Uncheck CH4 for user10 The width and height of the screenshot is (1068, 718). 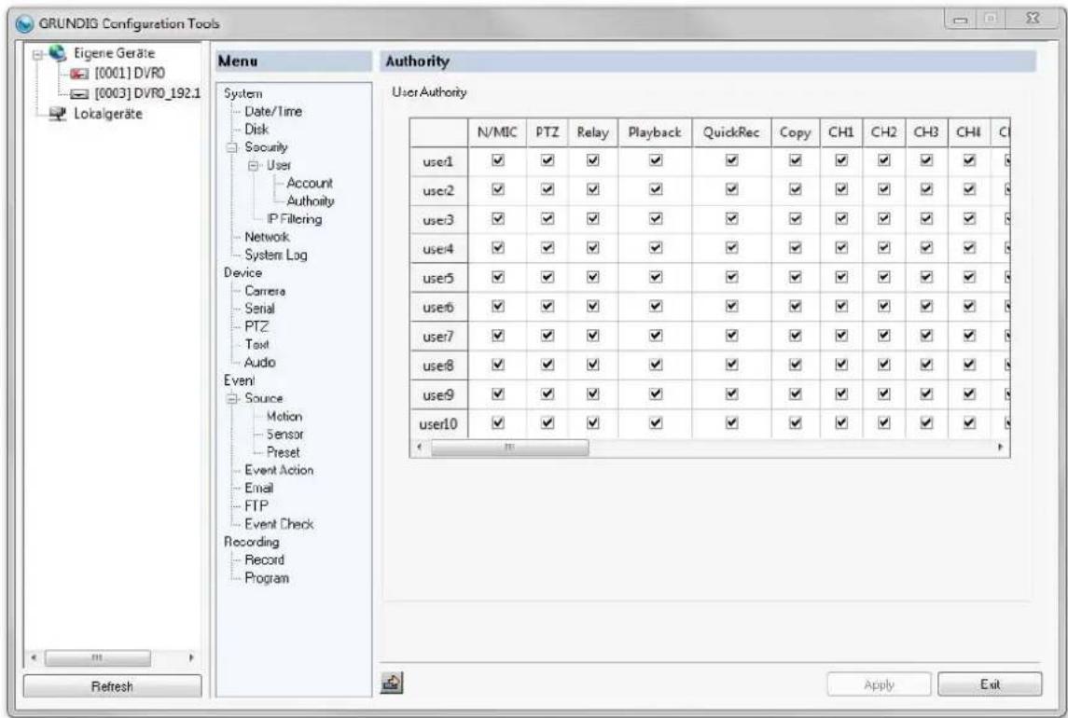pos(969,423)
